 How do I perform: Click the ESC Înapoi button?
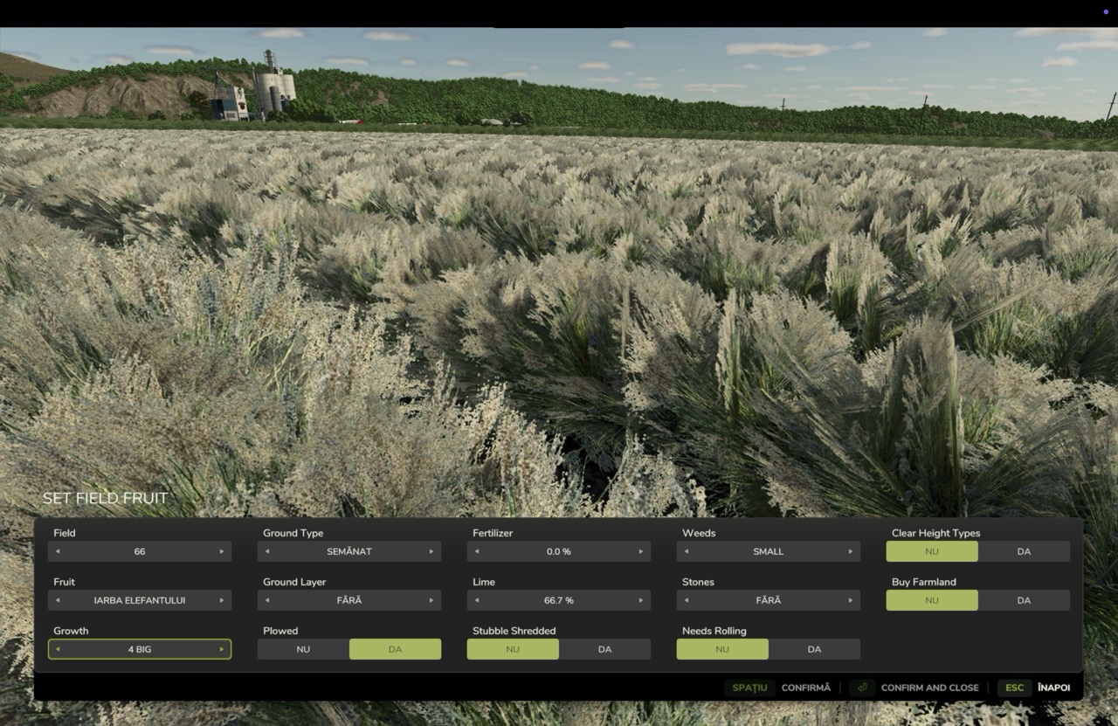pyautogui.click(x=1034, y=688)
